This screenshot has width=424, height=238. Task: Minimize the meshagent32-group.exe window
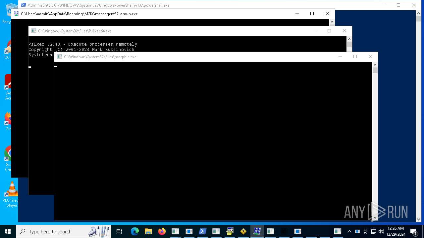tap(297, 14)
